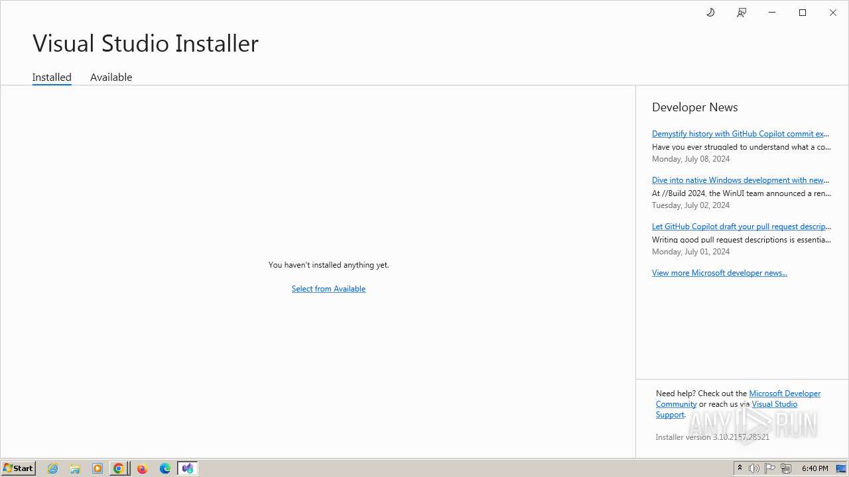Open the feedback icon in title bar
This screenshot has height=477, width=849.
pyautogui.click(x=742, y=13)
